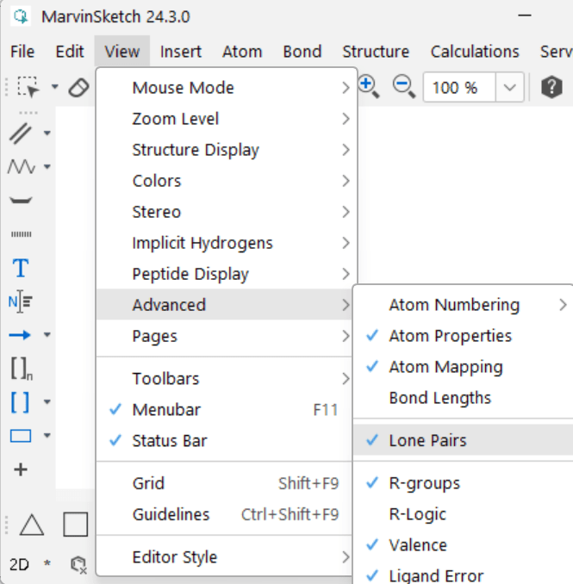
Task: Toggle Menubar visibility
Action: point(224,410)
